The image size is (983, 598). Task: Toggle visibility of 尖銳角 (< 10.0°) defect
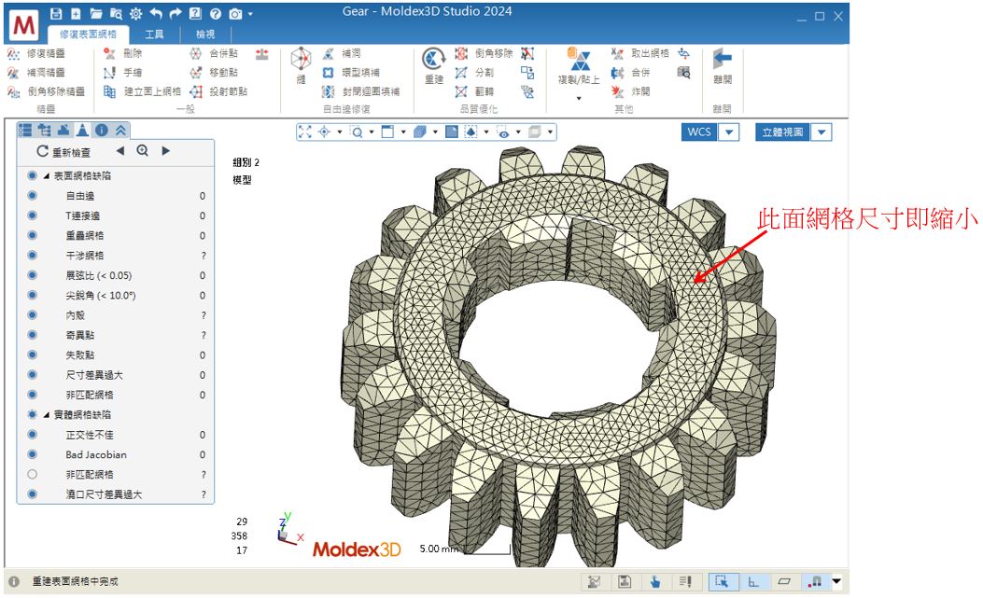(x=32, y=295)
